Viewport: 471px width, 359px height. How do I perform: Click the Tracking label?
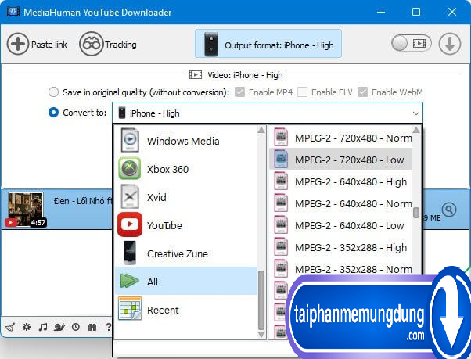pos(120,45)
